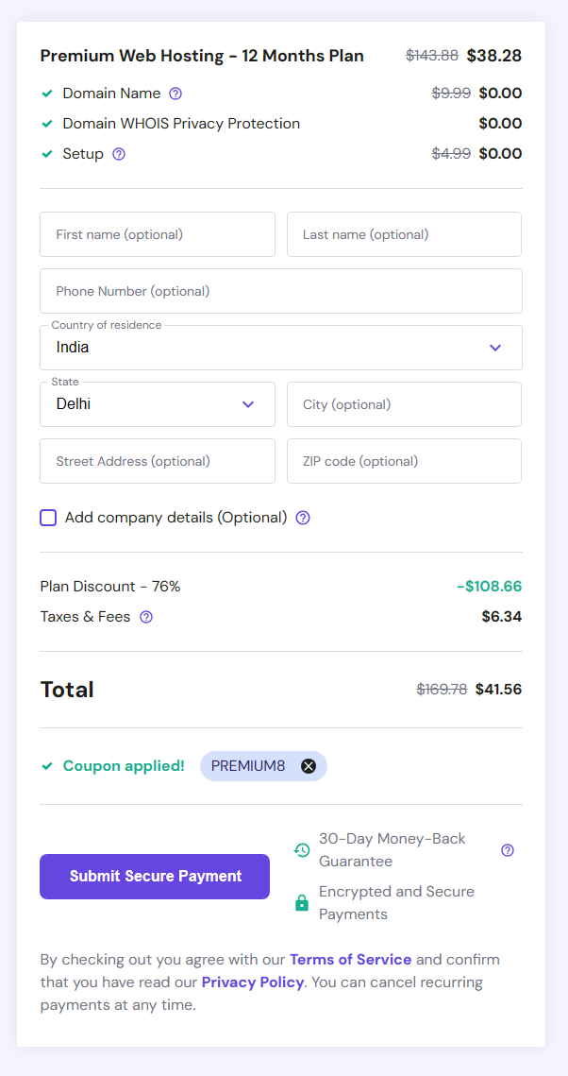
Task: Select the ZIP code input
Action: 404,461
